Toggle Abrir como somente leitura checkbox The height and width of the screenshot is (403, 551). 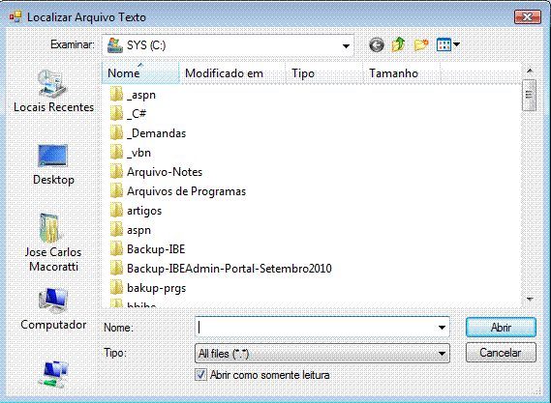point(200,375)
